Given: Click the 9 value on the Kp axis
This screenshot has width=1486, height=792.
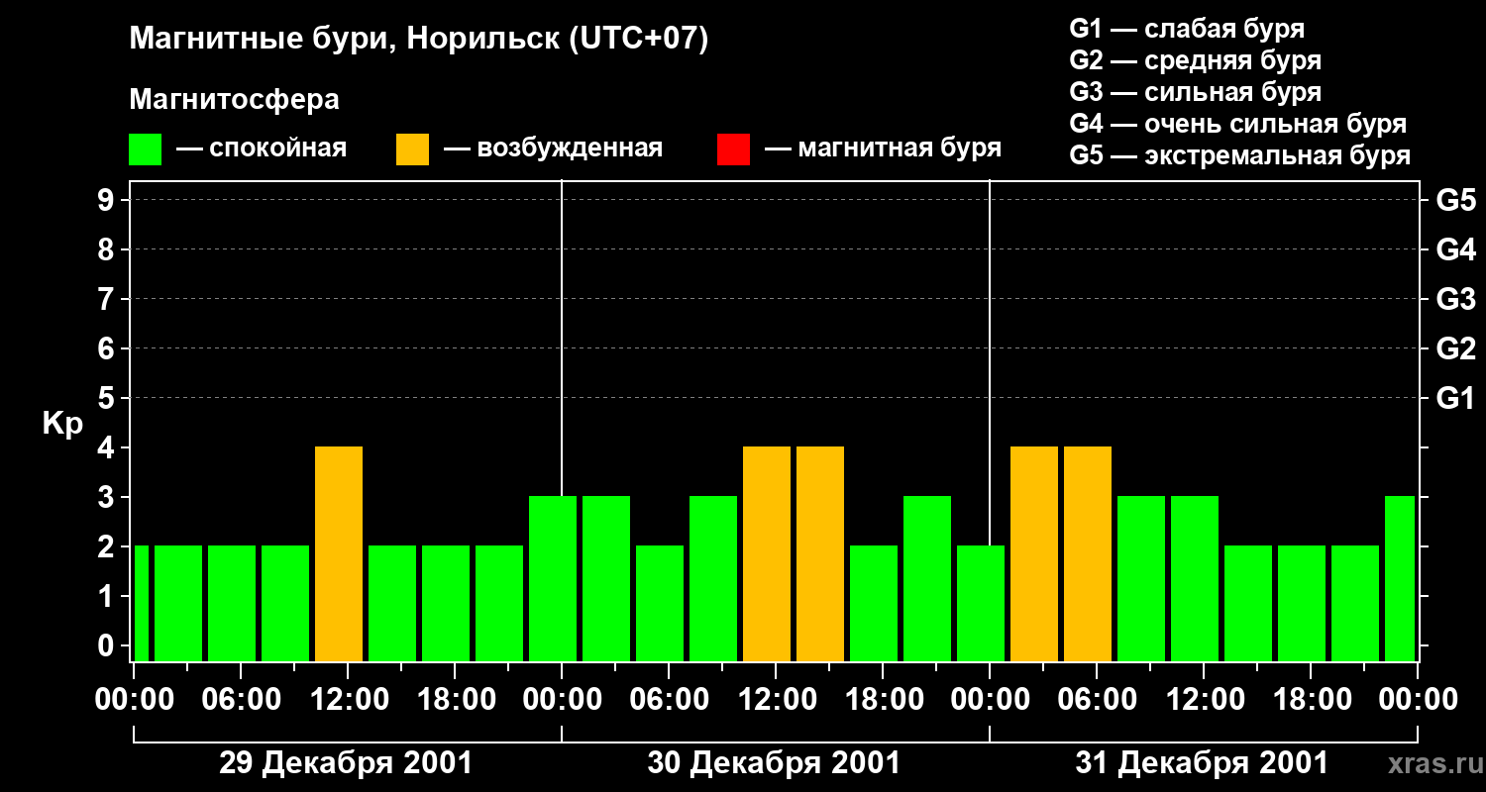Looking at the screenshot, I should coord(108,201).
